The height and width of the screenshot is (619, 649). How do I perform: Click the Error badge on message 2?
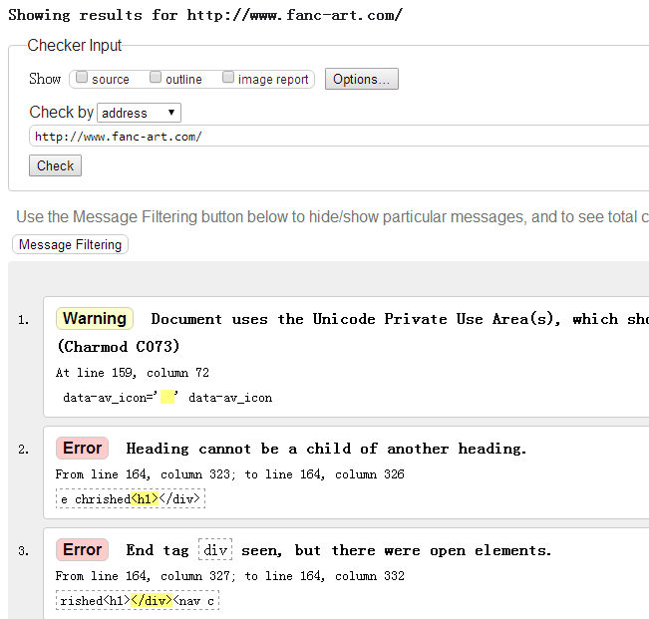(83, 449)
